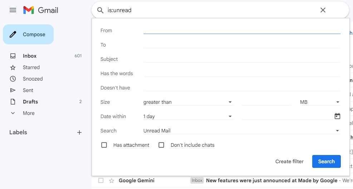The width and height of the screenshot is (353, 189).
Task: Open the main menu hamburger icon
Action: click(13, 10)
